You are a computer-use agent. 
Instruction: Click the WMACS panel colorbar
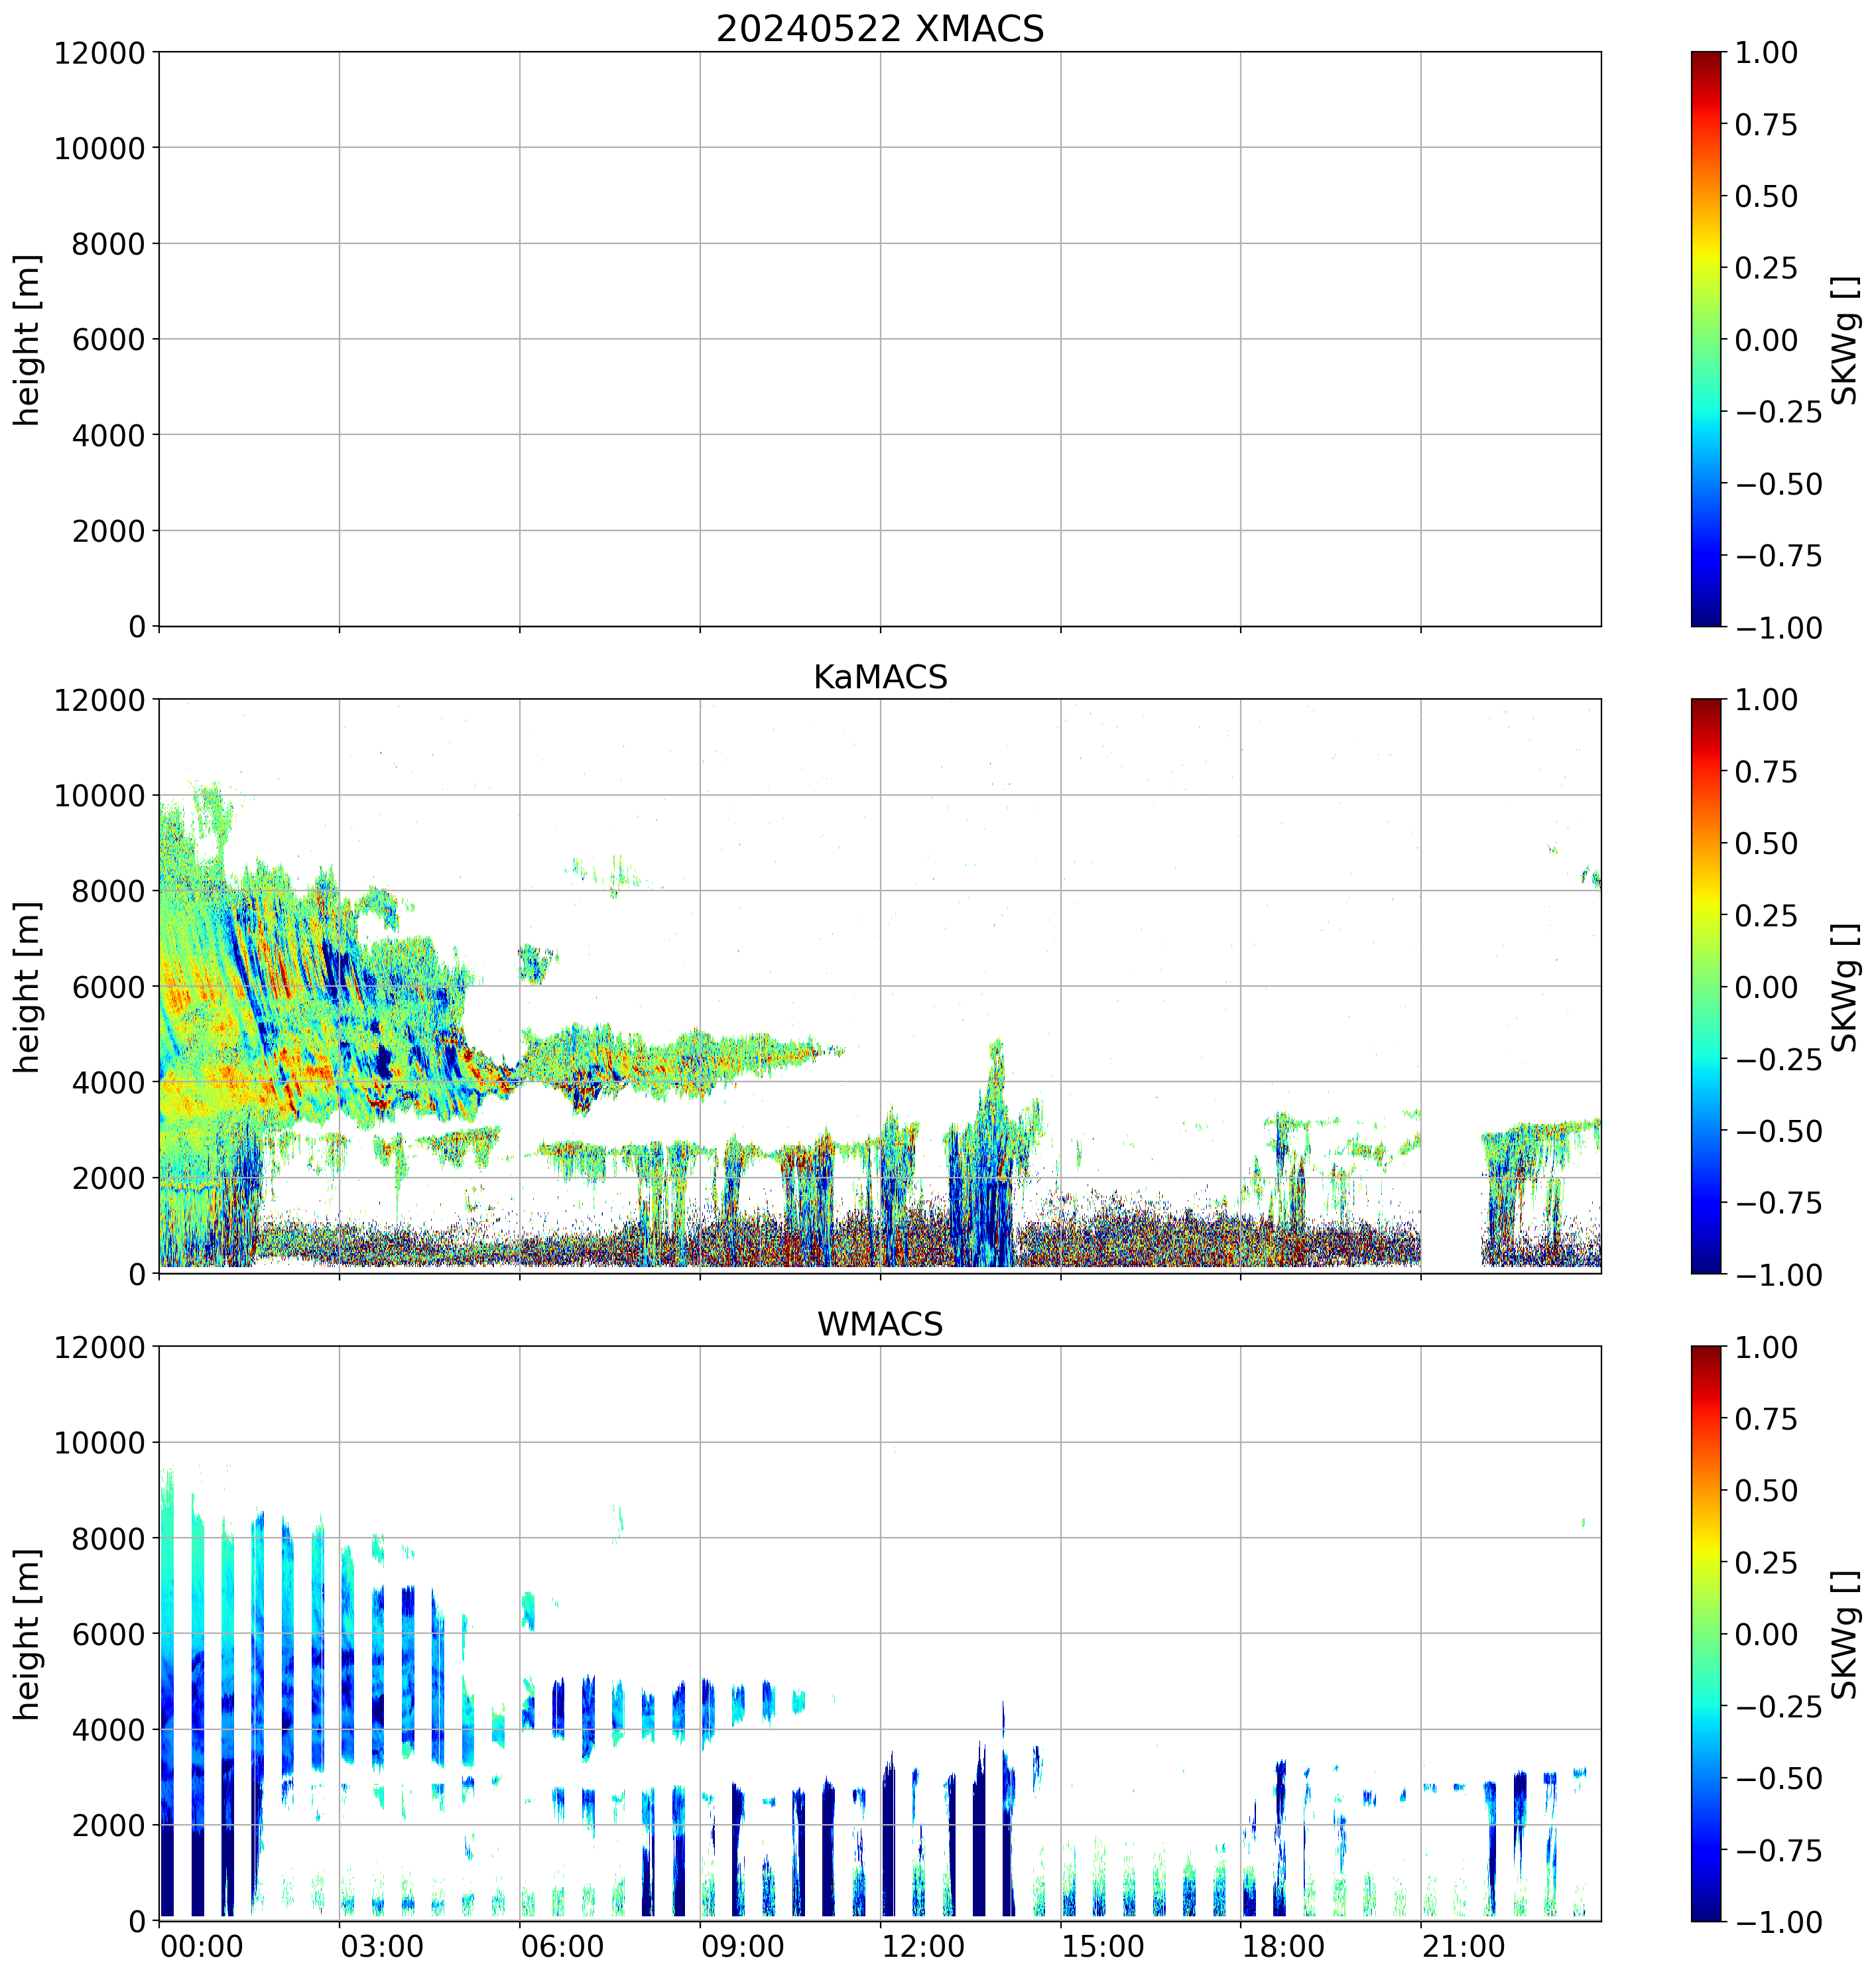point(1706,1633)
